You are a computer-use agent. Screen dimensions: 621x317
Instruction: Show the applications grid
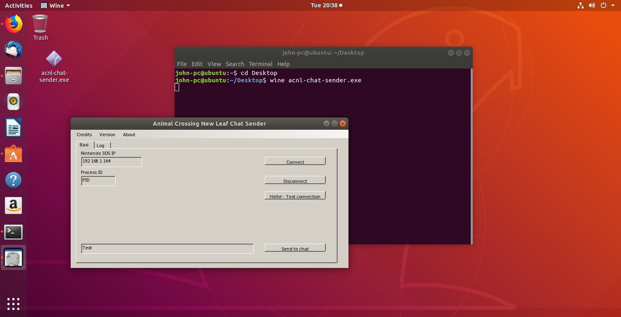[13, 304]
